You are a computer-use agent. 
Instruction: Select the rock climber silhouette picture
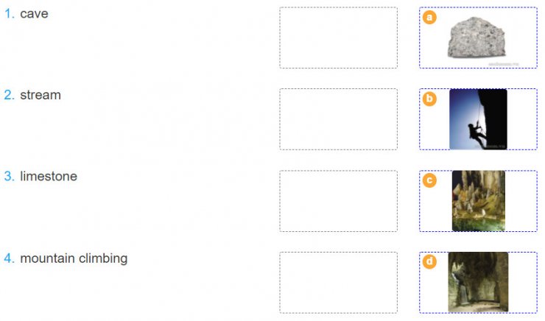tap(478, 119)
